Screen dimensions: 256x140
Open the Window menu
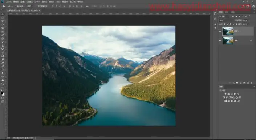click(73, 1)
